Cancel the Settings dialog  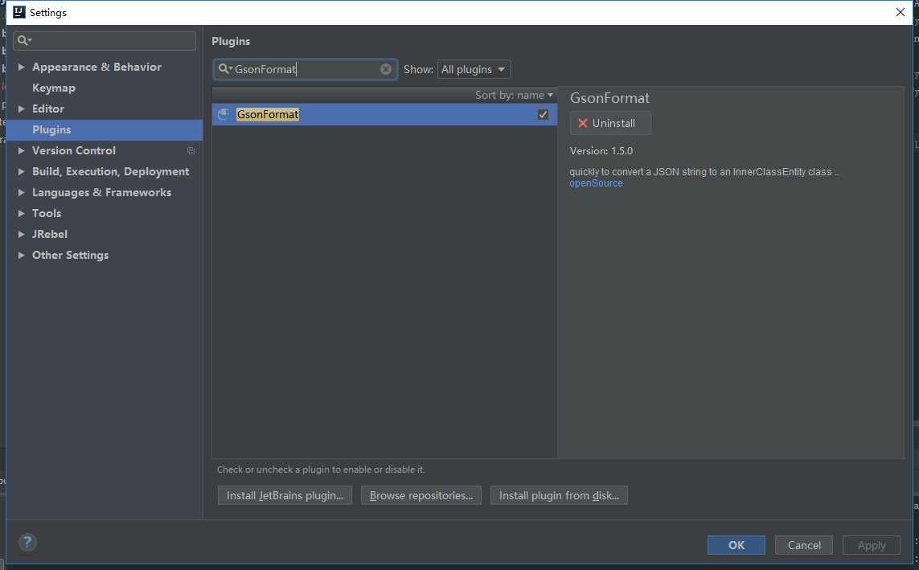pos(804,545)
